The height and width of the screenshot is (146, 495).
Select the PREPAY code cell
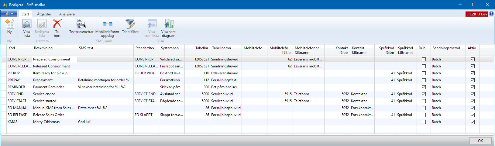click(x=19, y=80)
